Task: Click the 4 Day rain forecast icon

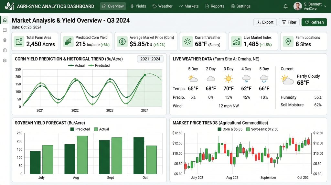Action: (x=246, y=79)
